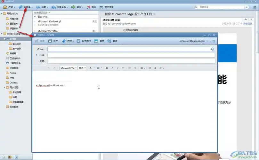Click the Subject input field
Viewport: 259px width, 160px height.
pos(131,61)
